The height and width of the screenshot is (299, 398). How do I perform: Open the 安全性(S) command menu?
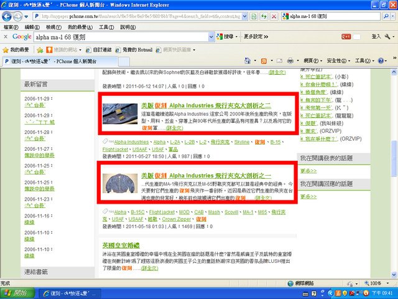(338, 61)
